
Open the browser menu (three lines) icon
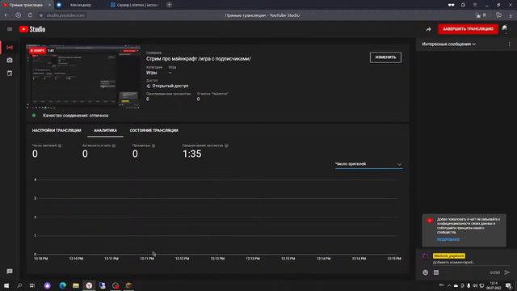(475, 5)
